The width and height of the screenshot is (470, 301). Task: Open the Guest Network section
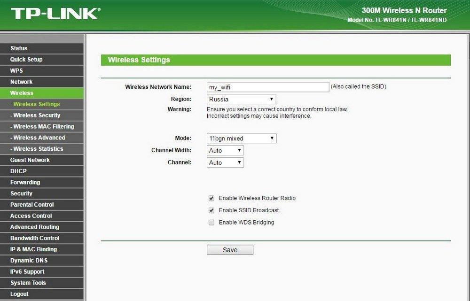(42, 160)
